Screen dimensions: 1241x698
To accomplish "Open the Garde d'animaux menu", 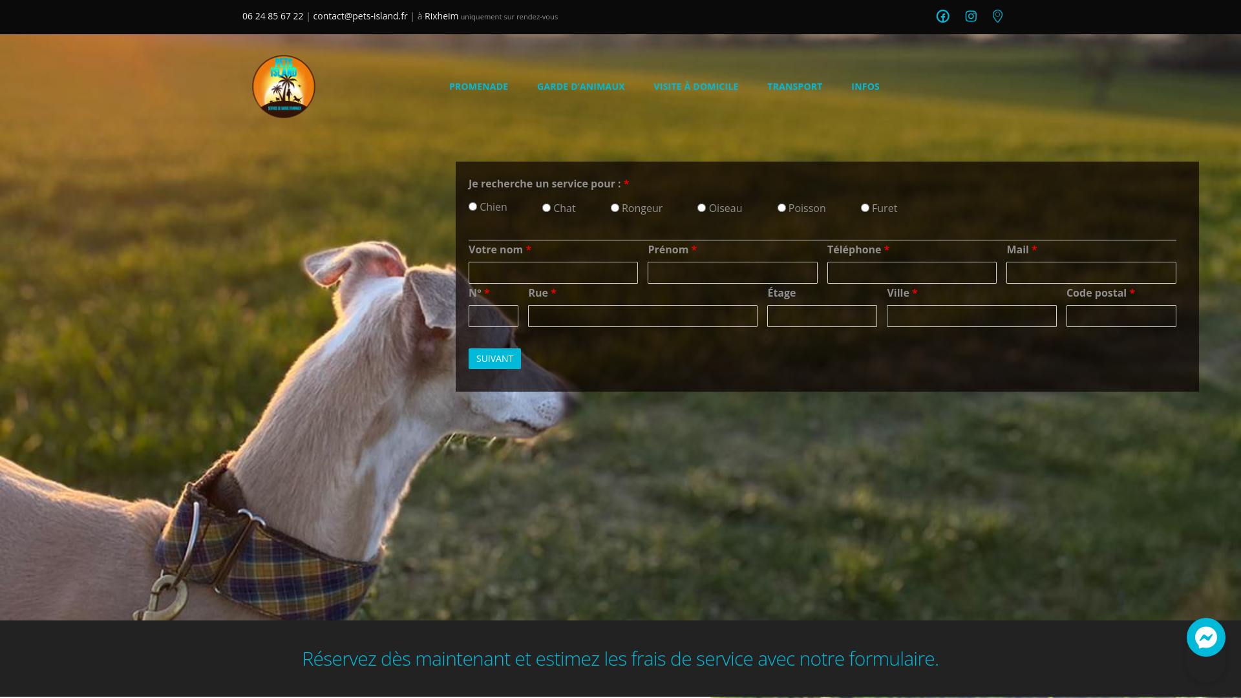I will [580, 87].
